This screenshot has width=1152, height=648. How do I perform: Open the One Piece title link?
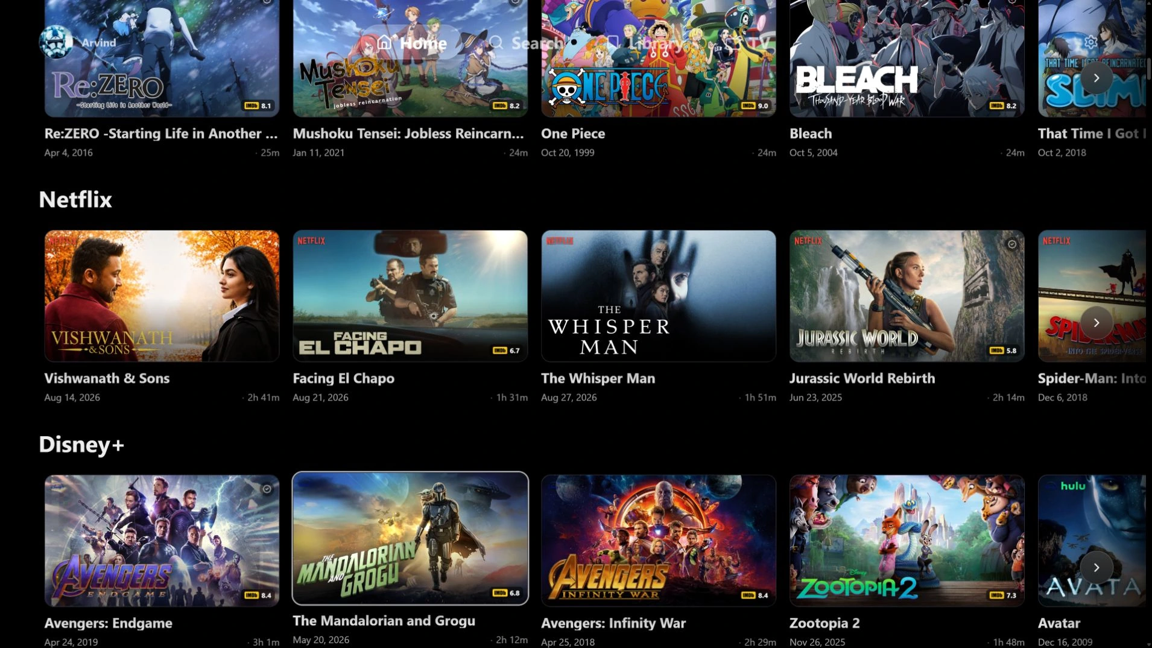tap(573, 134)
